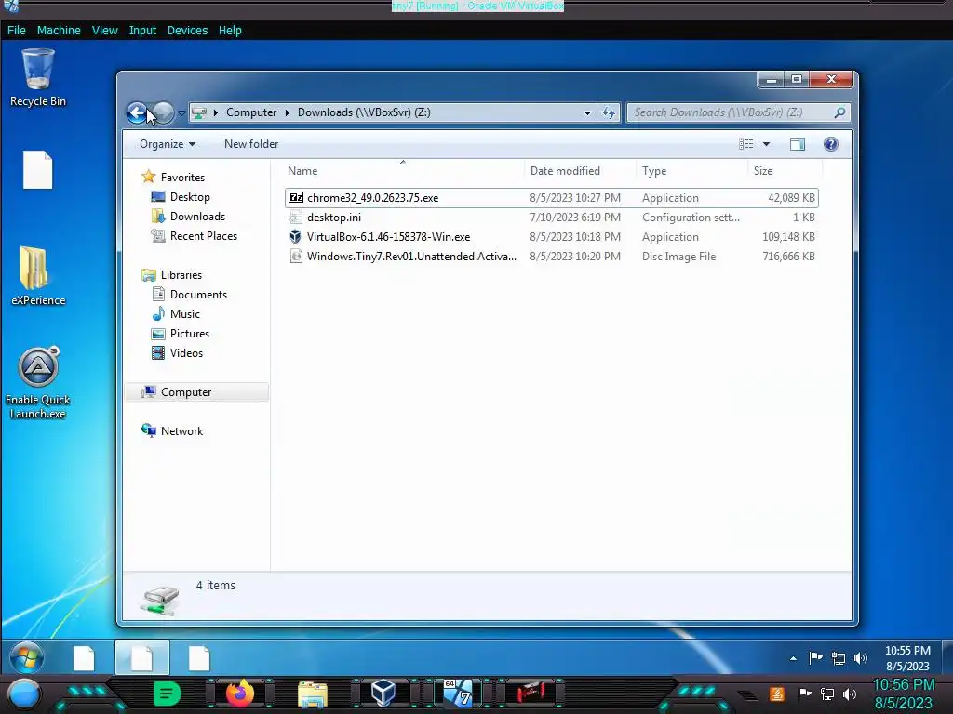Click the VirtualBox installer cube icon in file list
This screenshot has width=953, height=714.
pos(295,237)
